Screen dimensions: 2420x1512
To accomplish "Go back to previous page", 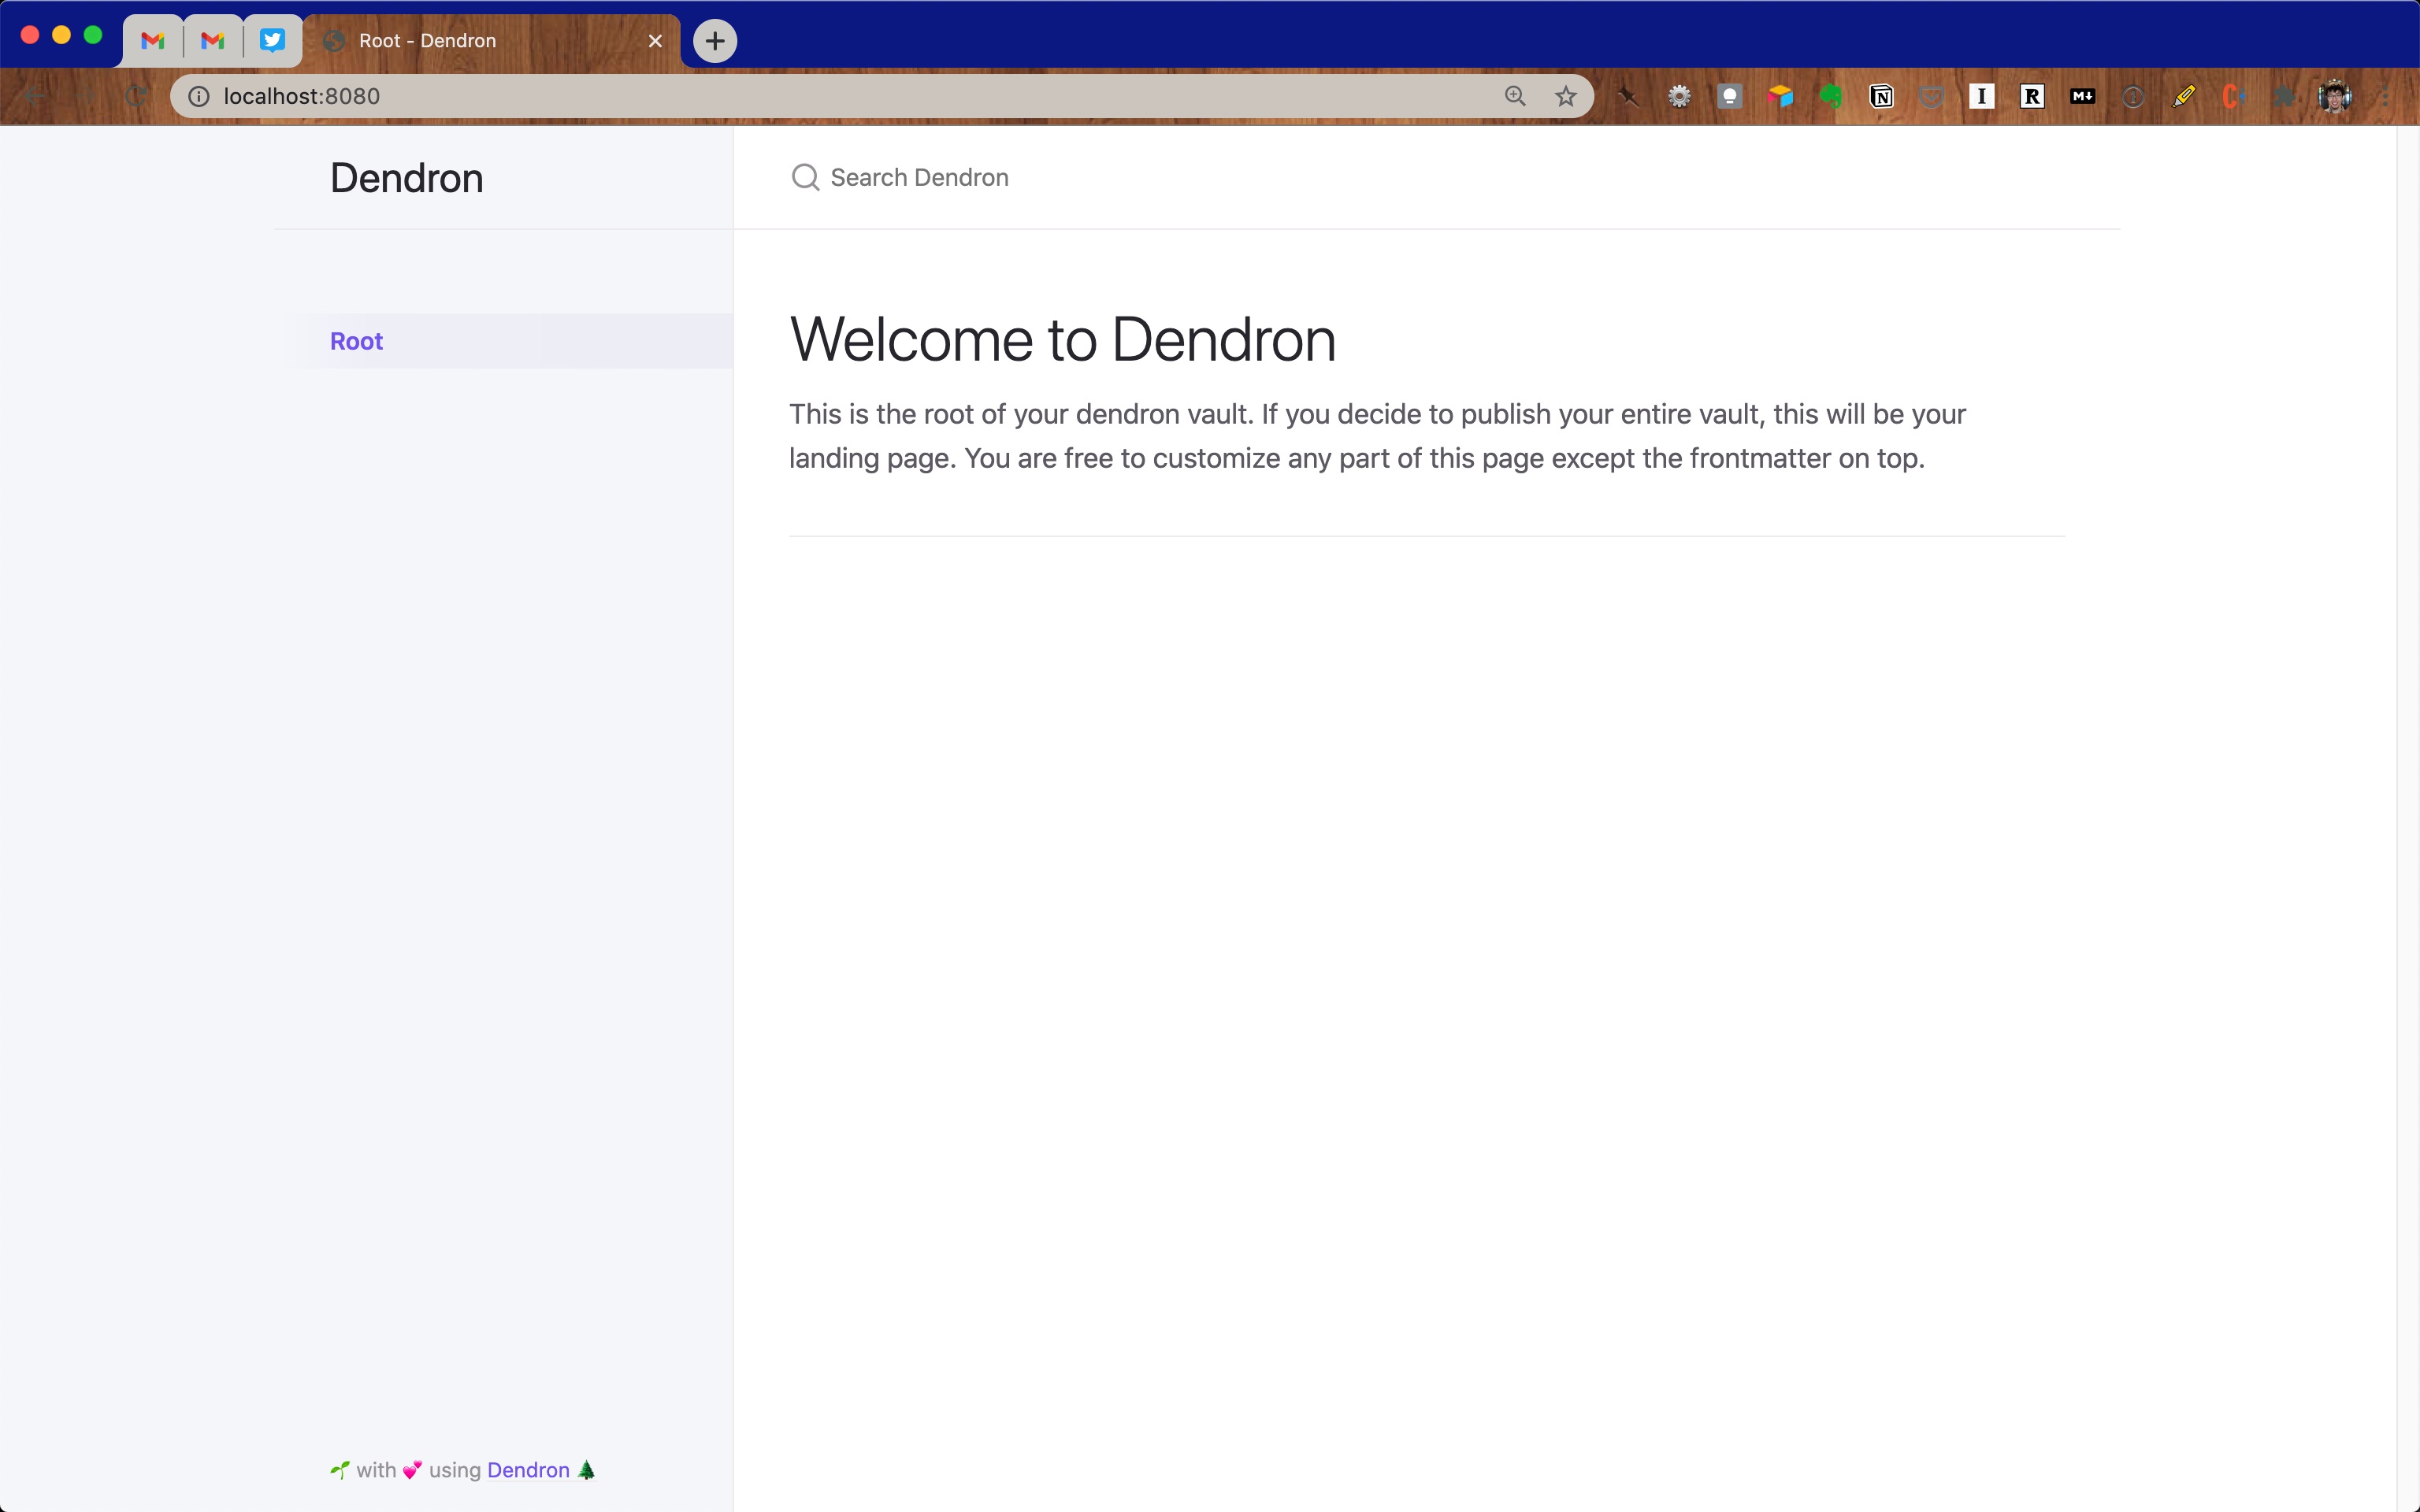I will (35, 96).
